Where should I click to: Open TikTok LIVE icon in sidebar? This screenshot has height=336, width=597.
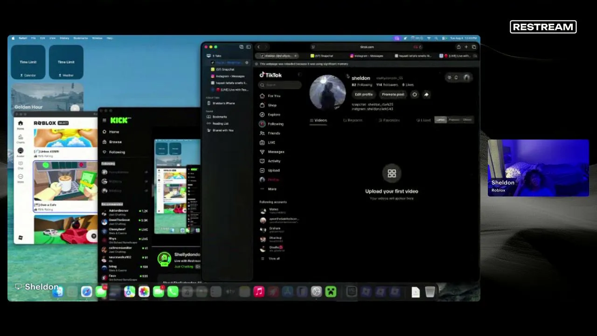(x=263, y=142)
